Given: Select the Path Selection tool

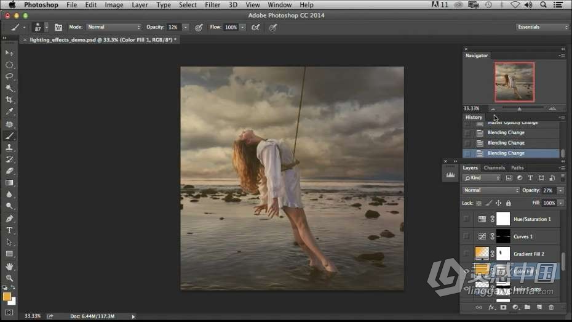Looking at the screenshot, I should click(9, 243).
